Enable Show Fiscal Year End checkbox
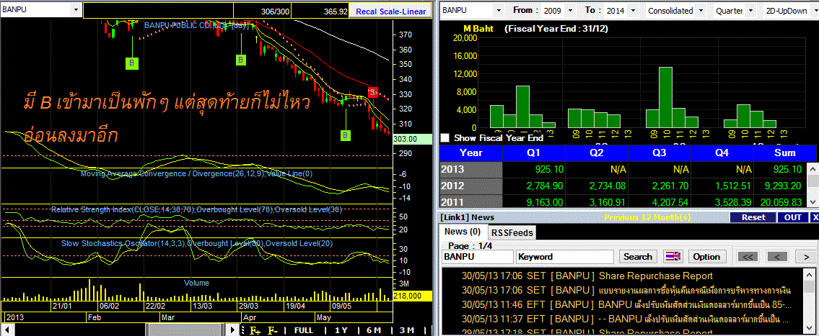Viewport: 819px width, 336px height. tap(445, 138)
